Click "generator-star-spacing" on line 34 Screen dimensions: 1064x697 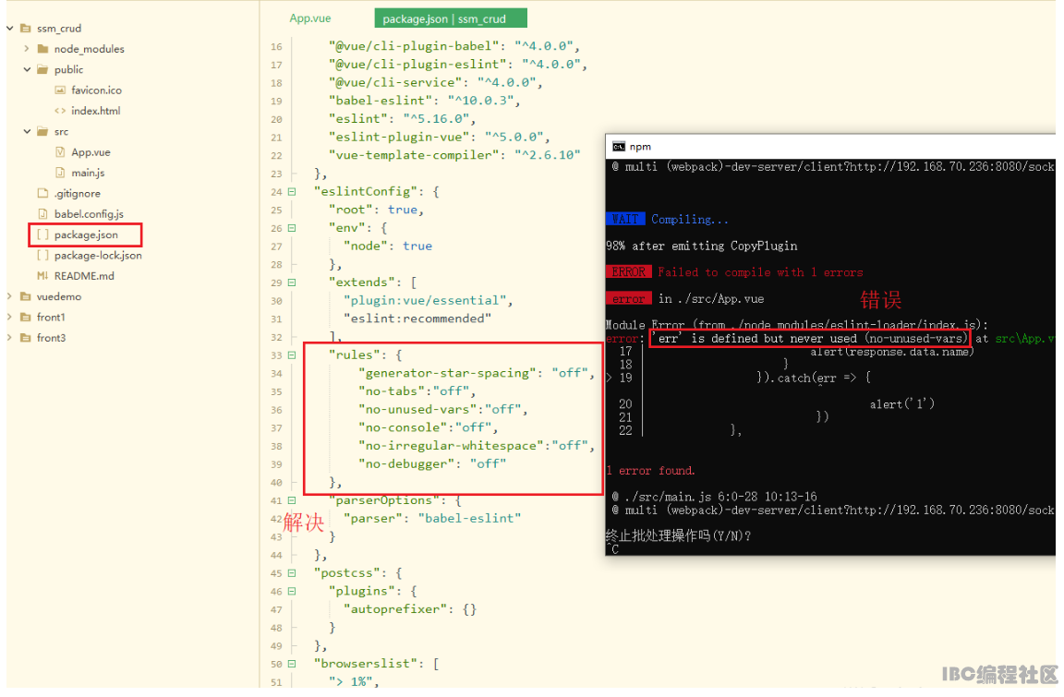click(448, 373)
